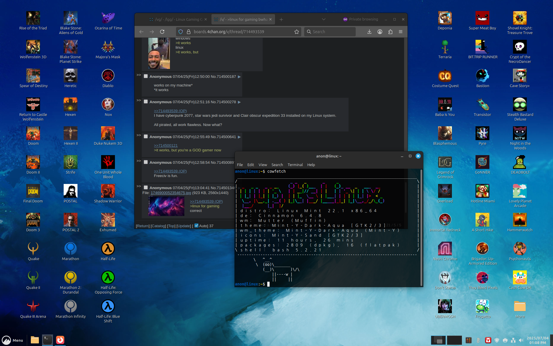Click the Update link at thread bottom
Viewport: 553px width, 346px height.
pos(183,226)
